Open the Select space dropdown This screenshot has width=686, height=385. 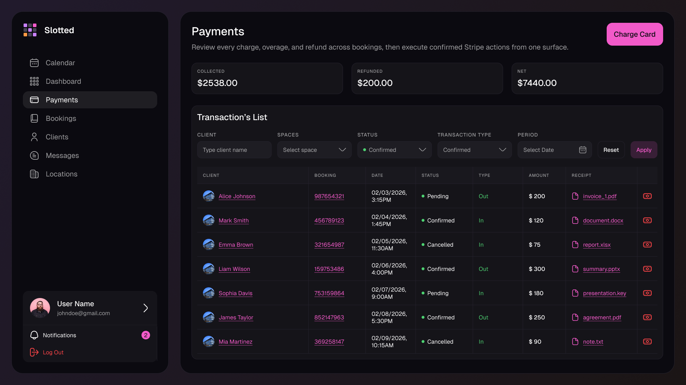[314, 150]
